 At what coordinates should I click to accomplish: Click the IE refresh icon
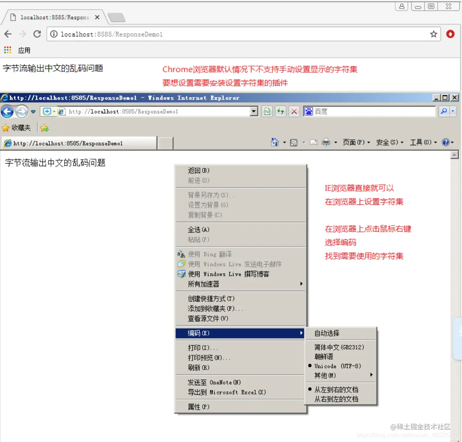(280, 111)
